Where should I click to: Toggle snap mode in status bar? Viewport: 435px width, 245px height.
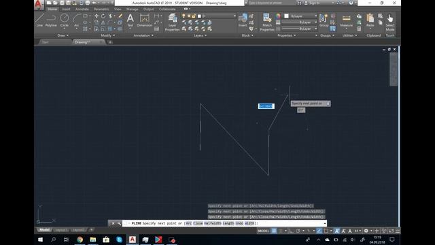281,231
